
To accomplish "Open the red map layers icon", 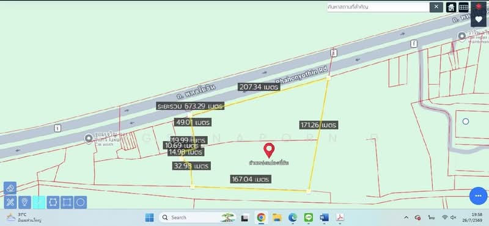I will tap(479, 7).
